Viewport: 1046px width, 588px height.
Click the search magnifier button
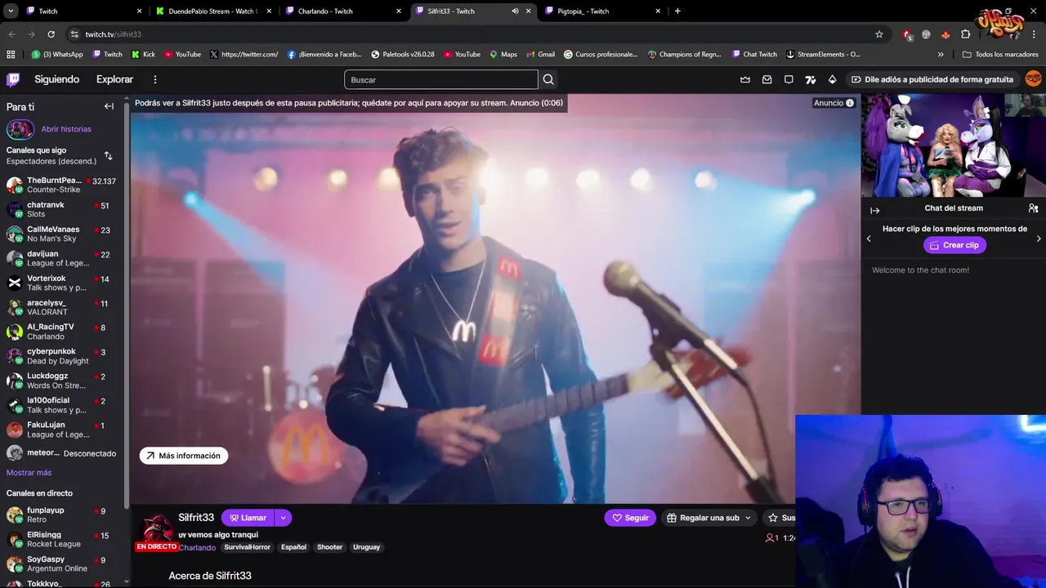pos(548,79)
